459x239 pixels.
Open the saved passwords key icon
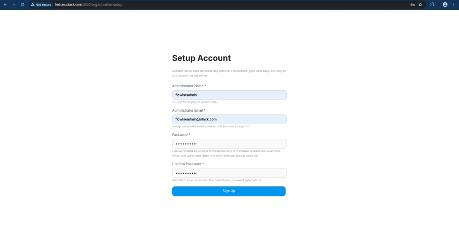[412, 4]
